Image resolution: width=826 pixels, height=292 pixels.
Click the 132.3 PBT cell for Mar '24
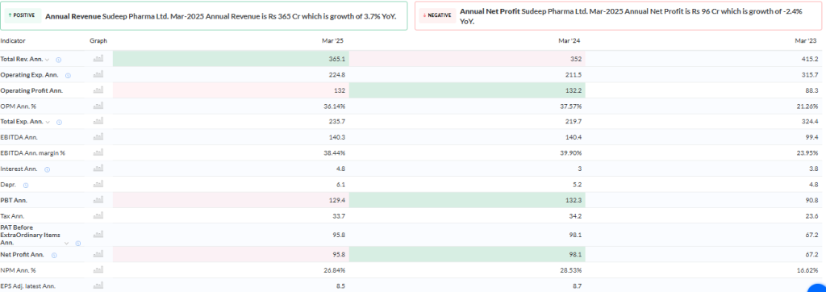[x=467, y=200]
